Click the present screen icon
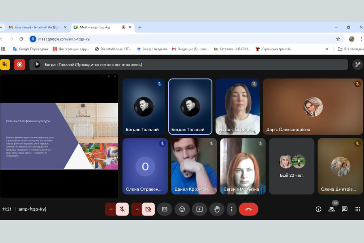 [x=199, y=209]
